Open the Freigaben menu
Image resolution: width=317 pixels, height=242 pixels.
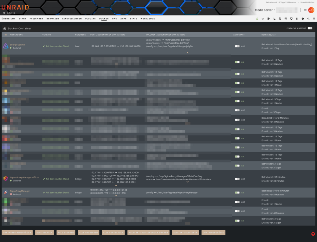click(x=36, y=19)
